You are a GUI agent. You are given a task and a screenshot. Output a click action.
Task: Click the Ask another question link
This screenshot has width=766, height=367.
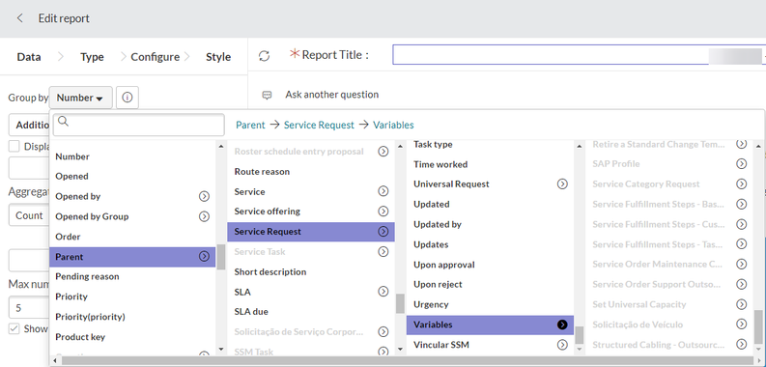coord(331,95)
